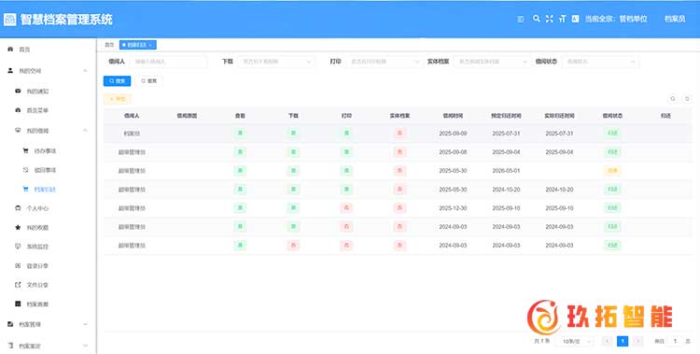700x354 pixels.
Task: Click the 首页 home icon in sidebar
Action: pyautogui.click(x=10, y=50)
